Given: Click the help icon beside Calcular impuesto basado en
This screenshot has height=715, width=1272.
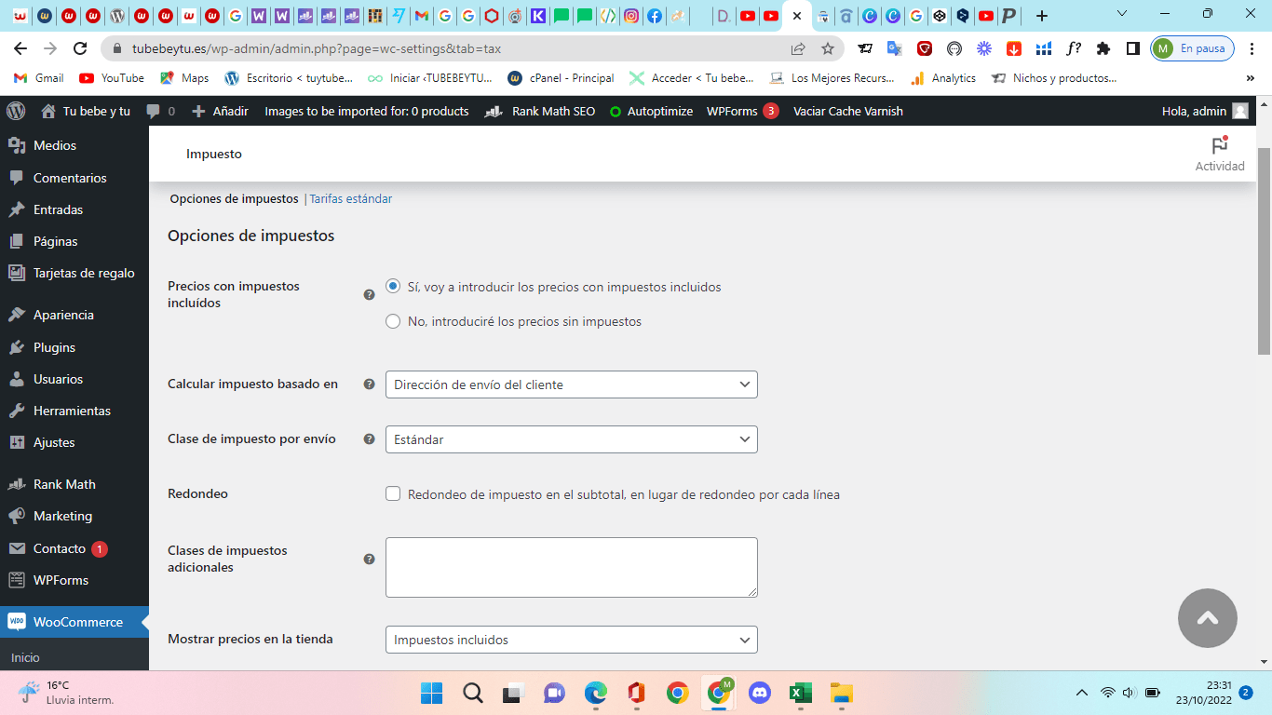Looking at the screenshot, I should pos(369,384).
